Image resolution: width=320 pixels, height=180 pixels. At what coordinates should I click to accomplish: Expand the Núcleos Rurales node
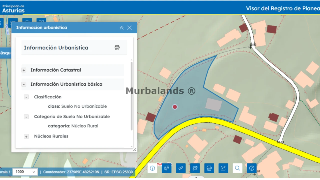pos(26,136)
